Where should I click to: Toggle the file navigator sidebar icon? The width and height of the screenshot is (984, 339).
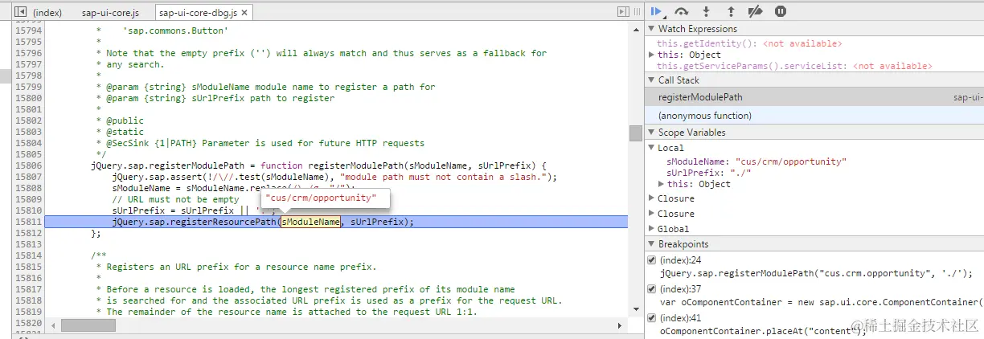point(21,13)
